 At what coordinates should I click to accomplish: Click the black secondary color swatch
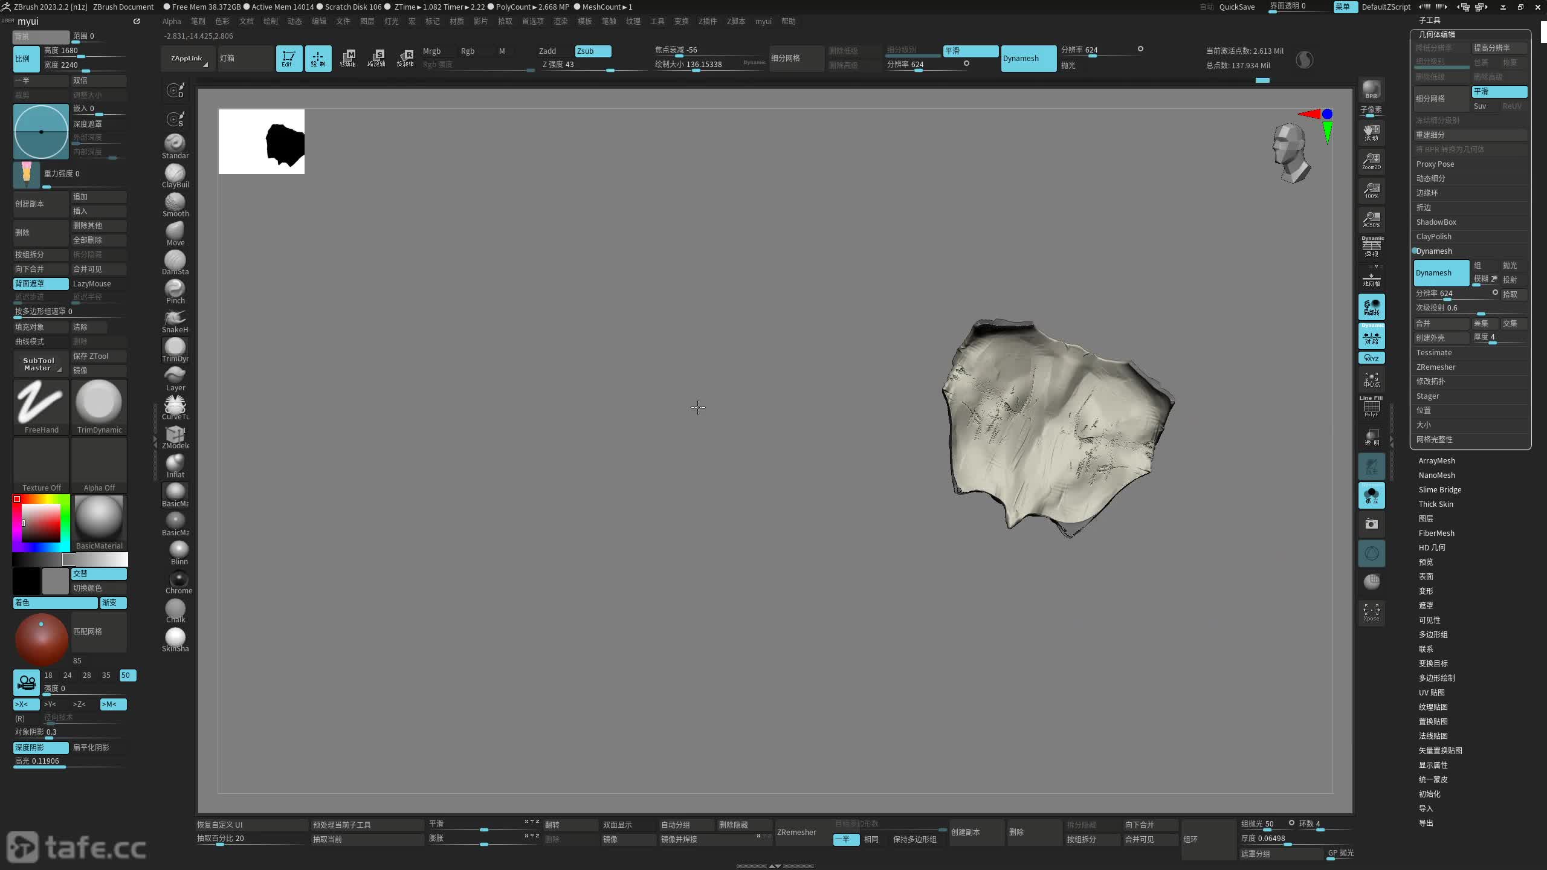coord(27,581)
